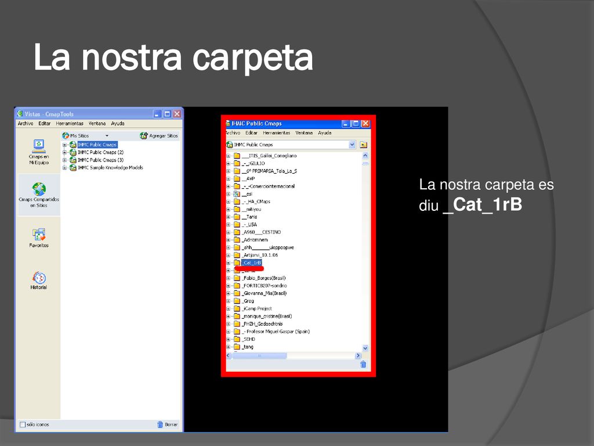The image size is (594, 446).
Task: Open the Historial view
Action: coord(39,280)
